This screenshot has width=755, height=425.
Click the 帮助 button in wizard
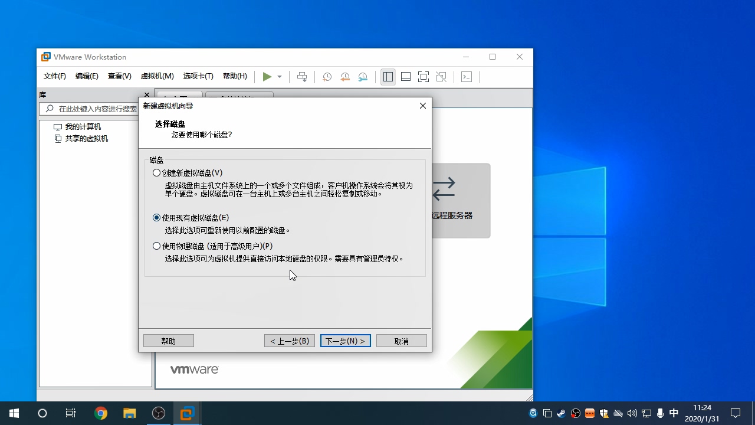[169, 341]
